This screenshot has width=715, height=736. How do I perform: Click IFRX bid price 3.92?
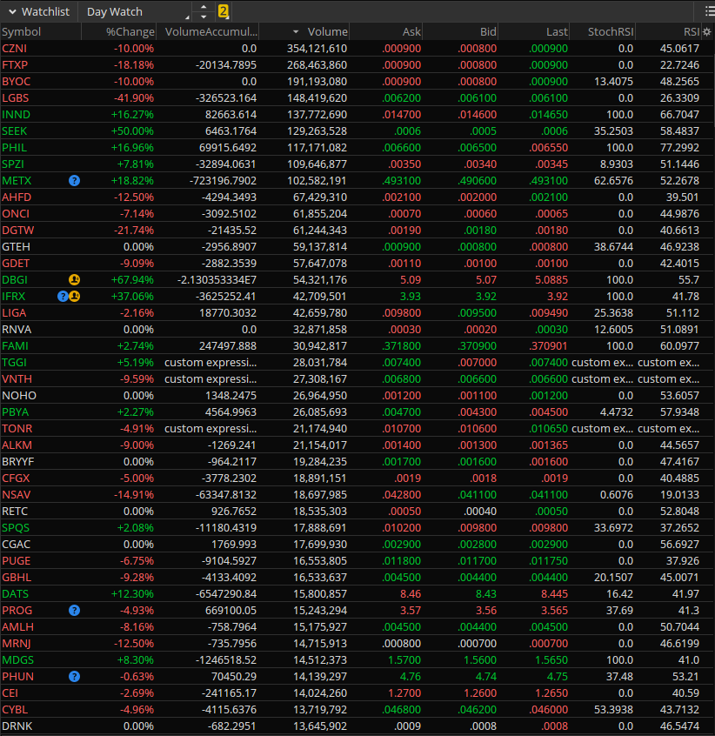pyautogui.click(x=486, y=296)
